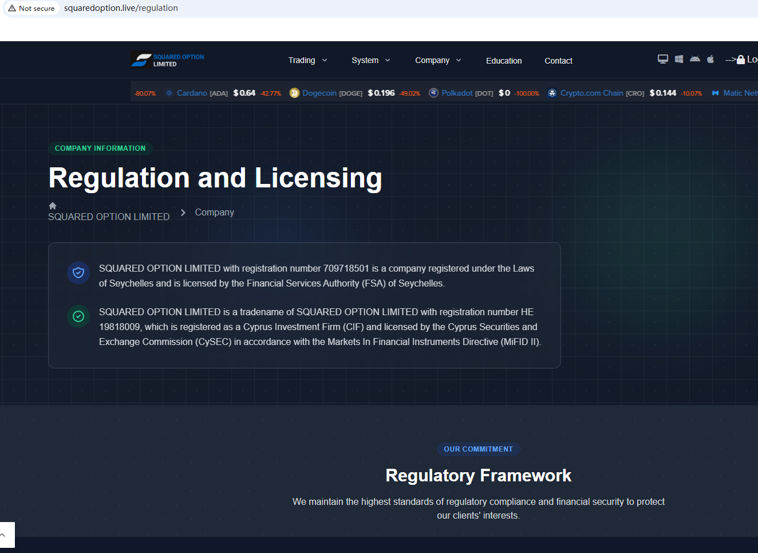
Task: Click the Windows download icon
Action: click(678, 59)
